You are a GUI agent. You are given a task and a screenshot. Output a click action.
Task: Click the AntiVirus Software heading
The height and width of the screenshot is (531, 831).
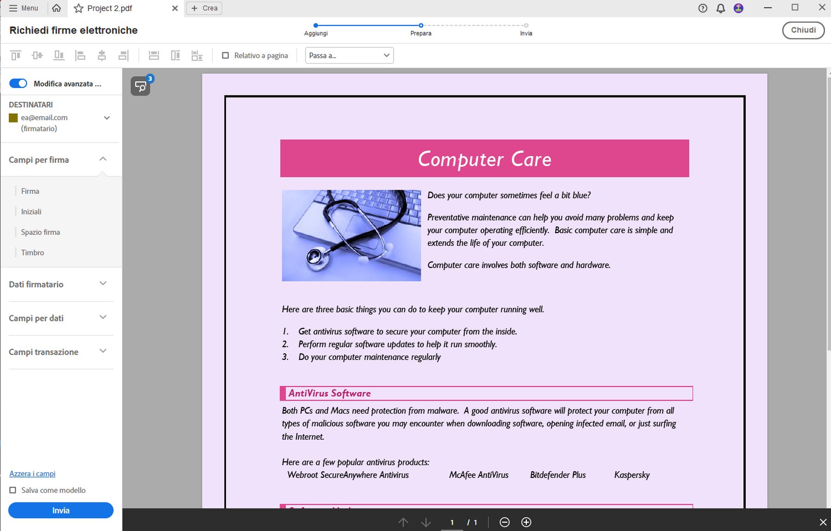[x=330, y=393]
